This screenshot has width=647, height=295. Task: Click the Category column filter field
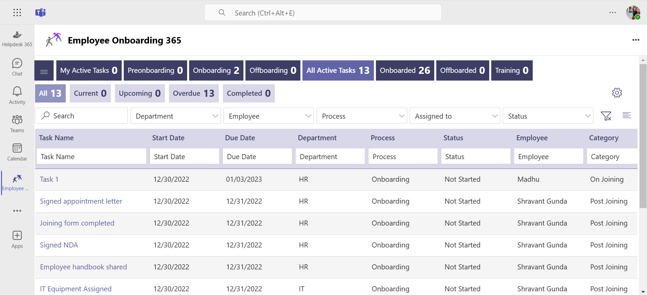coord(612,156)
